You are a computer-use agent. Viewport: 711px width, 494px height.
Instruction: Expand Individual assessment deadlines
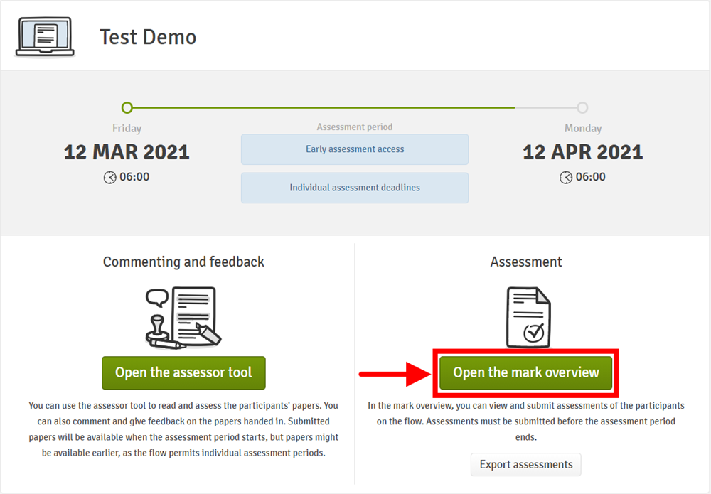coord(355,188)
